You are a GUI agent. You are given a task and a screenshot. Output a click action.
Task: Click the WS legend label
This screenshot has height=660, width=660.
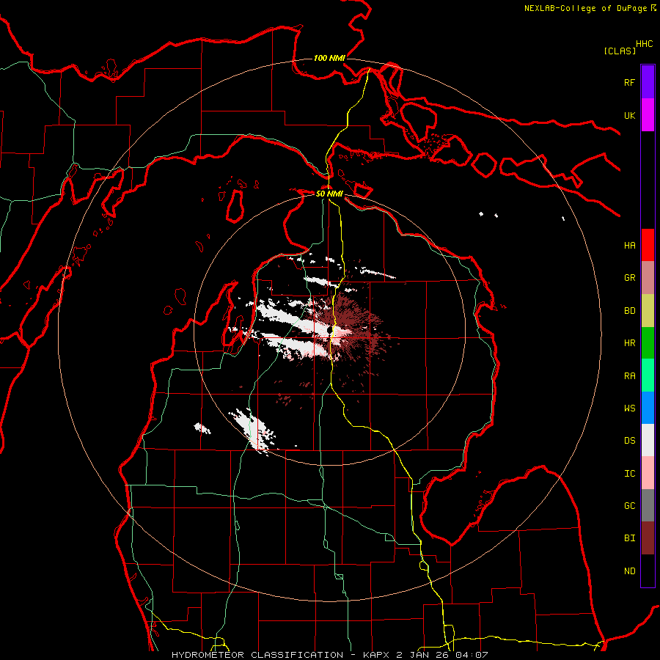629,408
